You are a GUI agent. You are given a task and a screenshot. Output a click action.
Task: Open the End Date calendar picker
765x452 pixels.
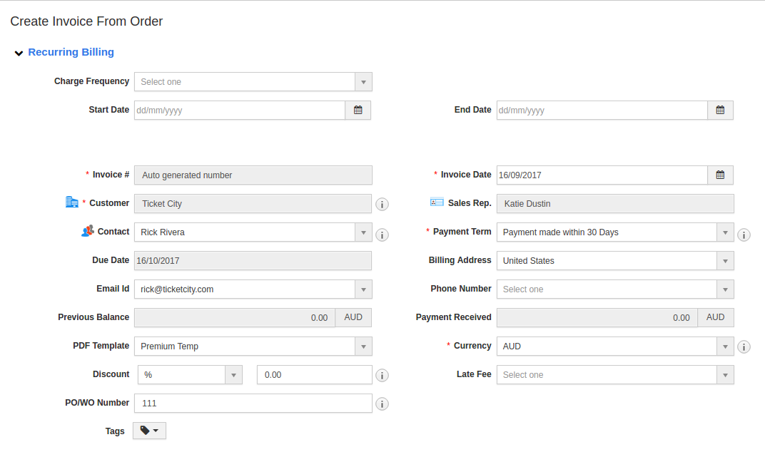tap(720, 111)
